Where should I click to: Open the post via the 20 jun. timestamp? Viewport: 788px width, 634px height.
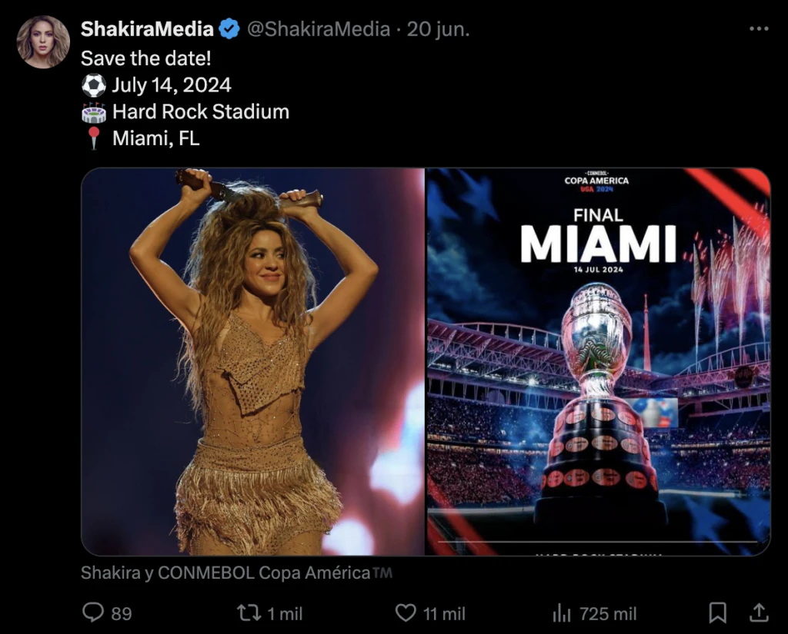[438, 29]
